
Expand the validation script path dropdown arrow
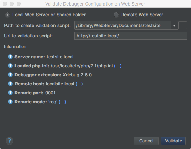tap(174, 26)
